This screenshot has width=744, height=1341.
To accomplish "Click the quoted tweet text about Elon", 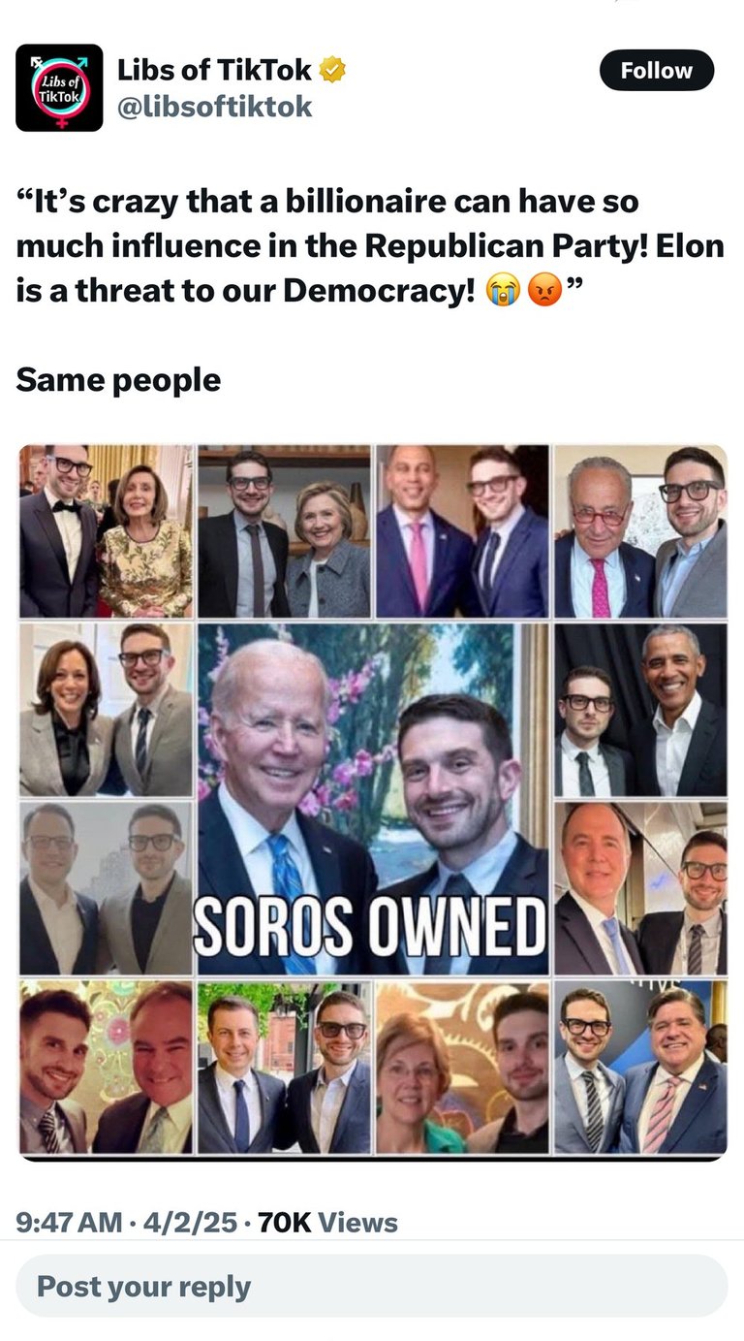I will 370,246.
